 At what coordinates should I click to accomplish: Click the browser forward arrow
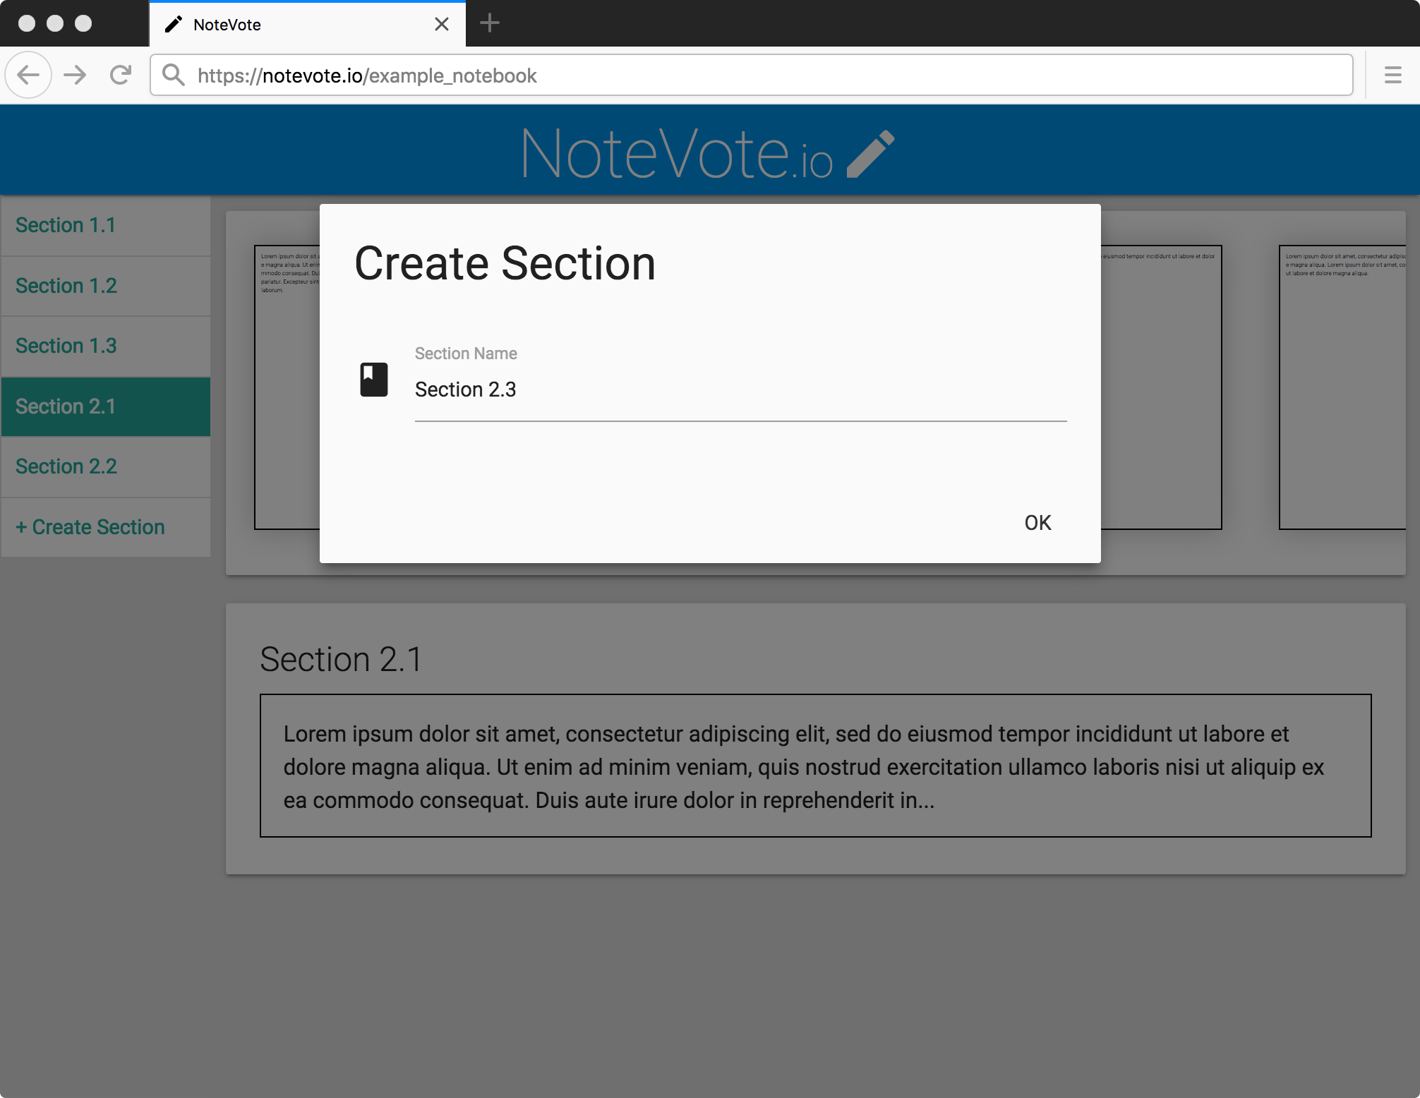(75, 75)
